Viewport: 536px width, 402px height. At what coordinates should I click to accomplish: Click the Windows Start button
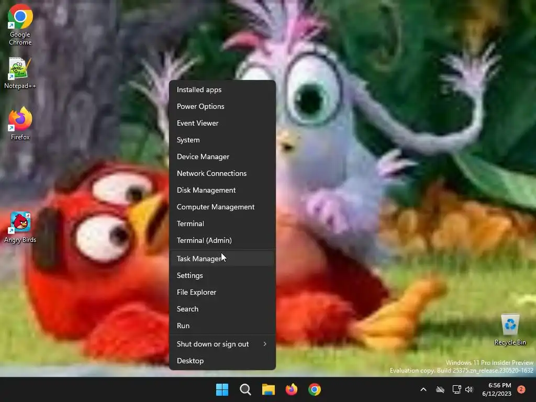click(x=222, y=389)
